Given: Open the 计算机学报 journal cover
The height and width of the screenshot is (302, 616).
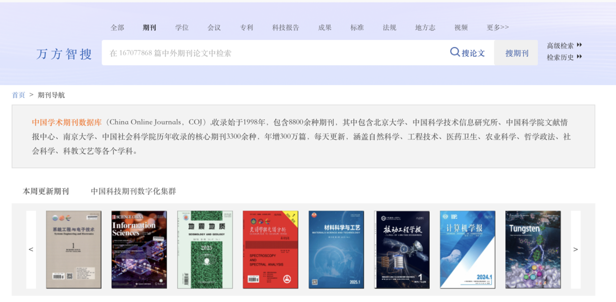Looking at the screenshot, I should pyautogui.click(x=467, y=249).
